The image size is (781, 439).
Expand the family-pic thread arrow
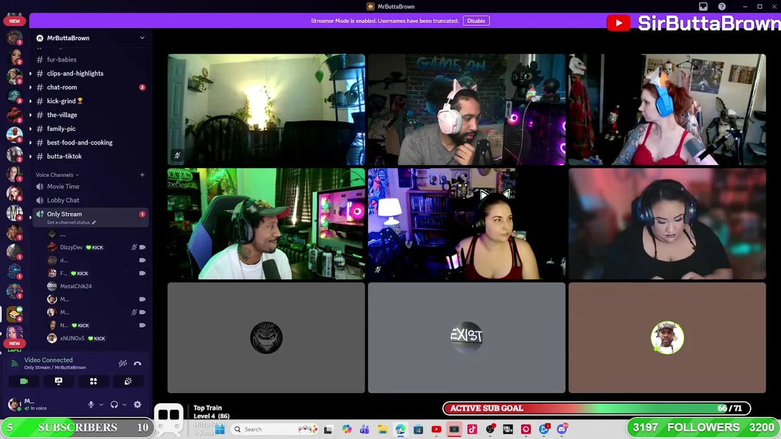[x=31, y=129]
